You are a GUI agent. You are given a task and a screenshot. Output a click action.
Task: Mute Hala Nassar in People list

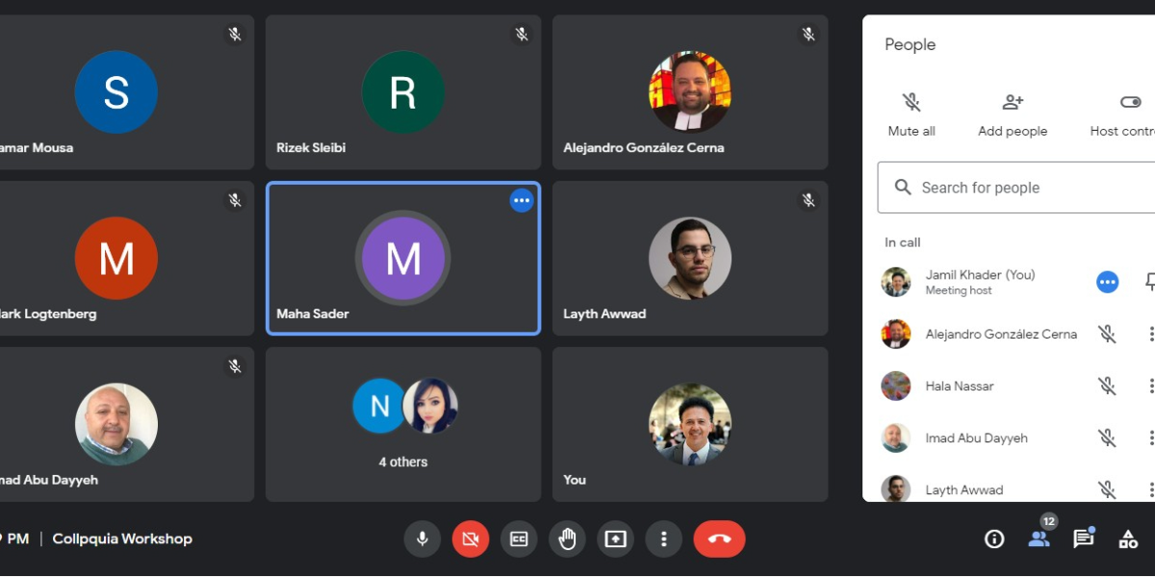1108,386
